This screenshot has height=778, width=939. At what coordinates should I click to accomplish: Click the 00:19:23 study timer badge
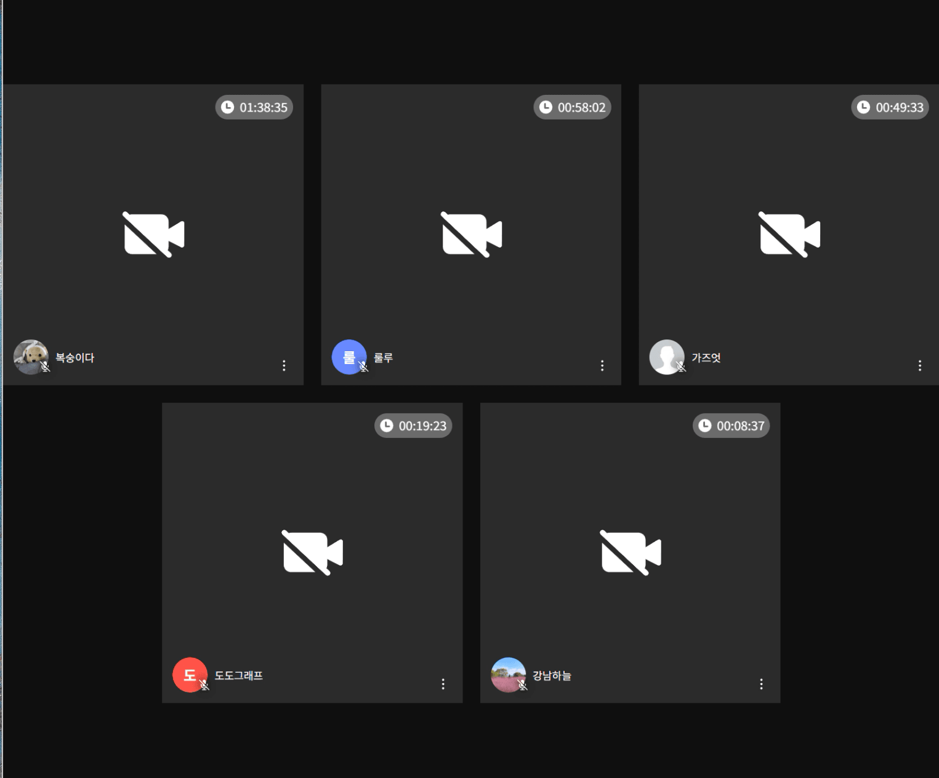pos(413,426)
